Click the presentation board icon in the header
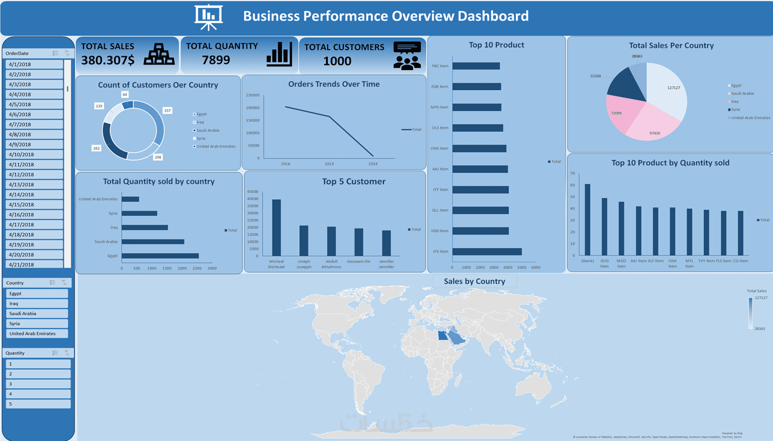 click(x=209, y=17)
